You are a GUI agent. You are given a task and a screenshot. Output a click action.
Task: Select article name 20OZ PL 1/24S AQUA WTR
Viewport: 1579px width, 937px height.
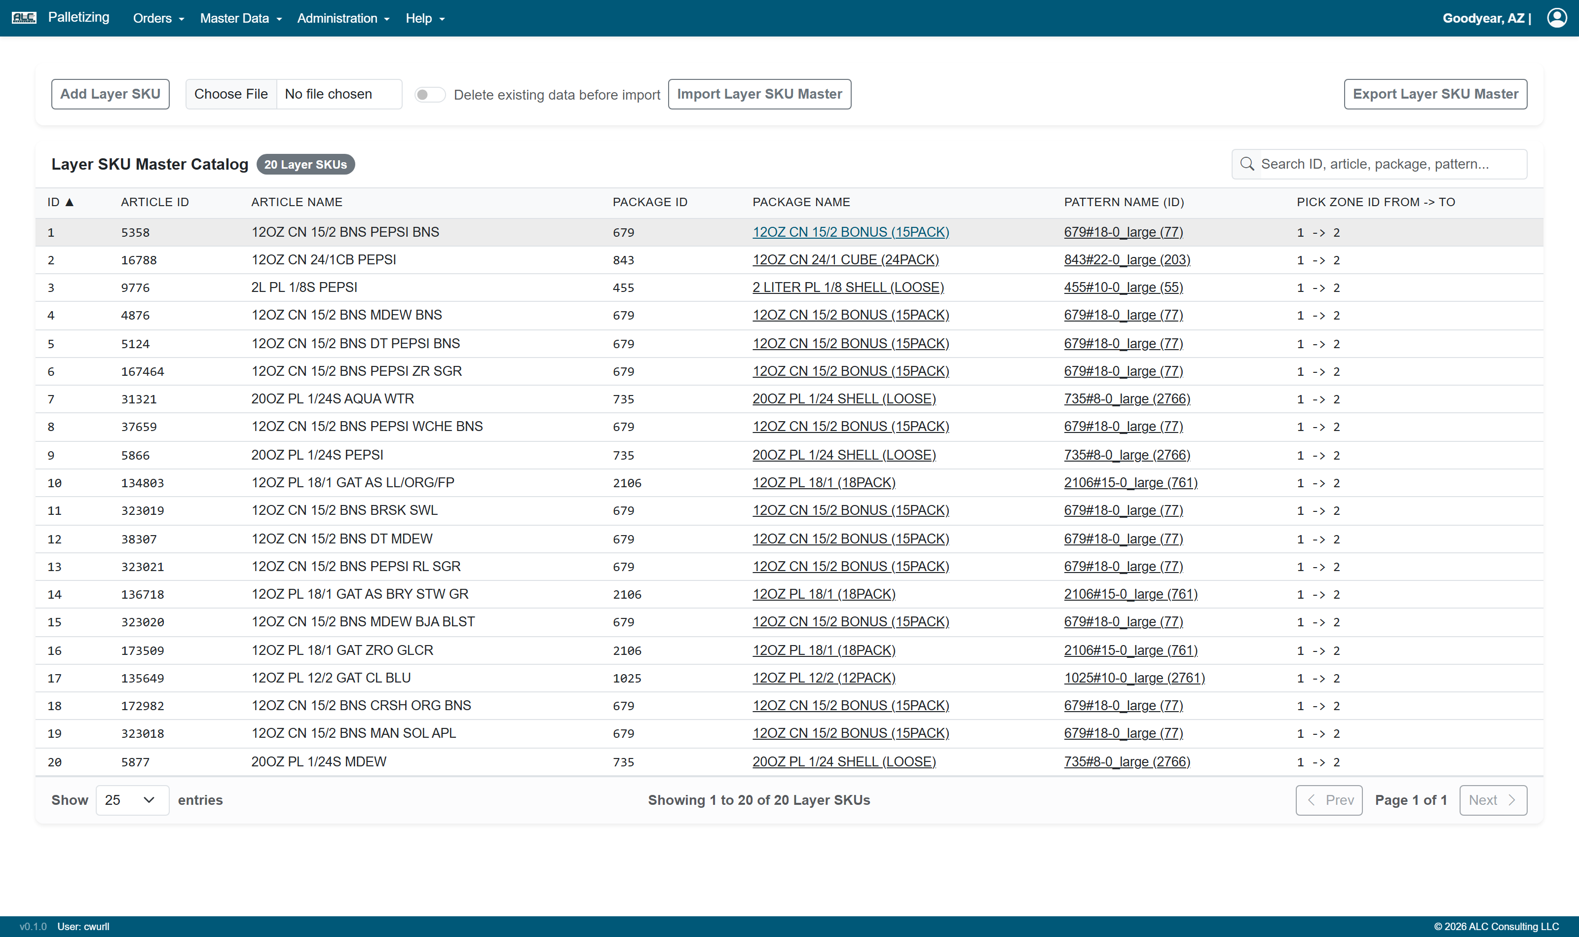point(332,399)
